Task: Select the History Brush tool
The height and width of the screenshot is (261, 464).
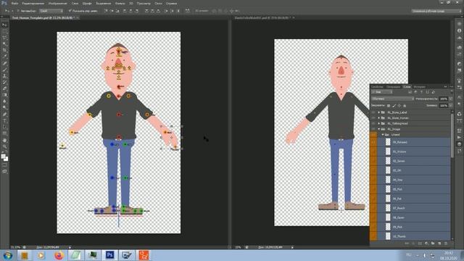Action: pyautogui.click(x=4, y=82)
